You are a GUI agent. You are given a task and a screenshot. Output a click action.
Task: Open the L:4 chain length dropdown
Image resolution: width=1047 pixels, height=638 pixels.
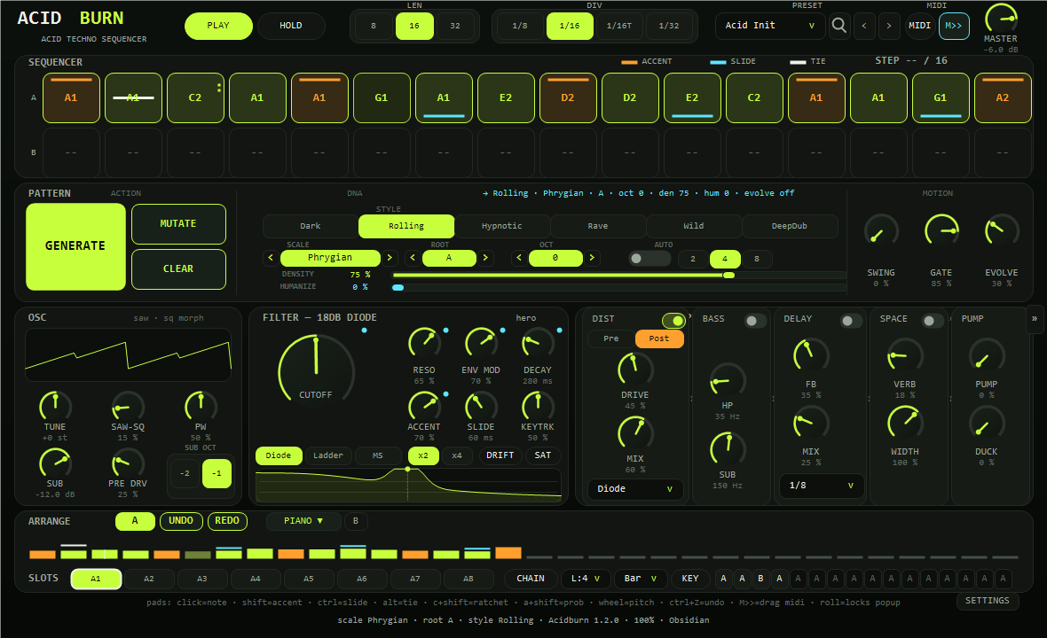[585, 579]
